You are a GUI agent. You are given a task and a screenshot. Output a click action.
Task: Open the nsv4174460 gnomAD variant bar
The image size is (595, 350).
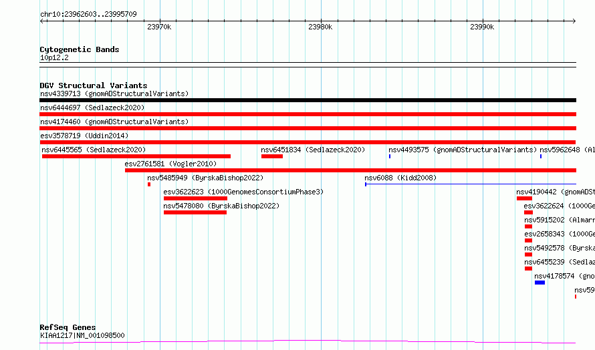point(308,128)
